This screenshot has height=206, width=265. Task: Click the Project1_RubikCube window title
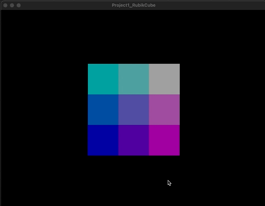[134, 5]
